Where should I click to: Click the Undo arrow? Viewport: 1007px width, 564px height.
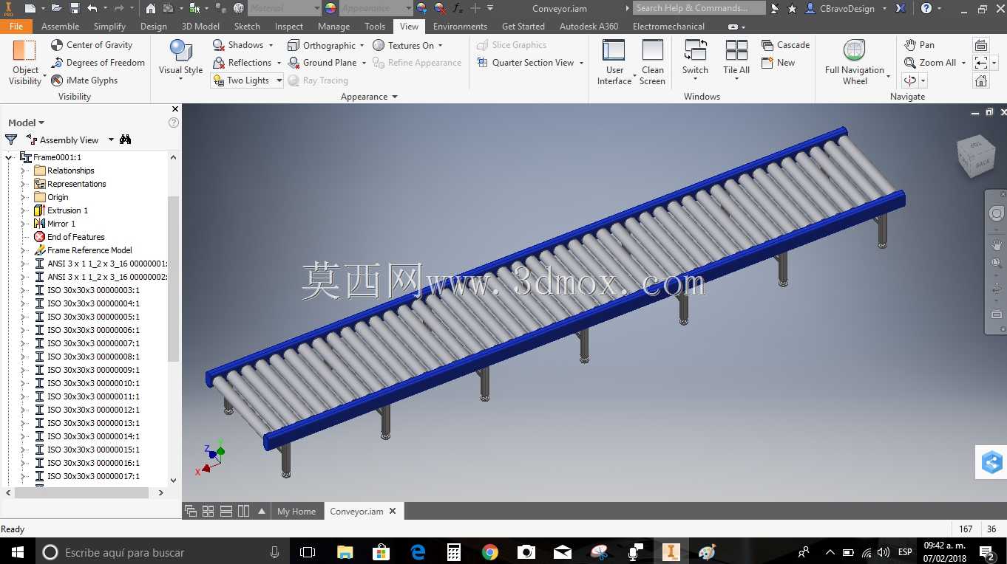[x=92, y=8]
